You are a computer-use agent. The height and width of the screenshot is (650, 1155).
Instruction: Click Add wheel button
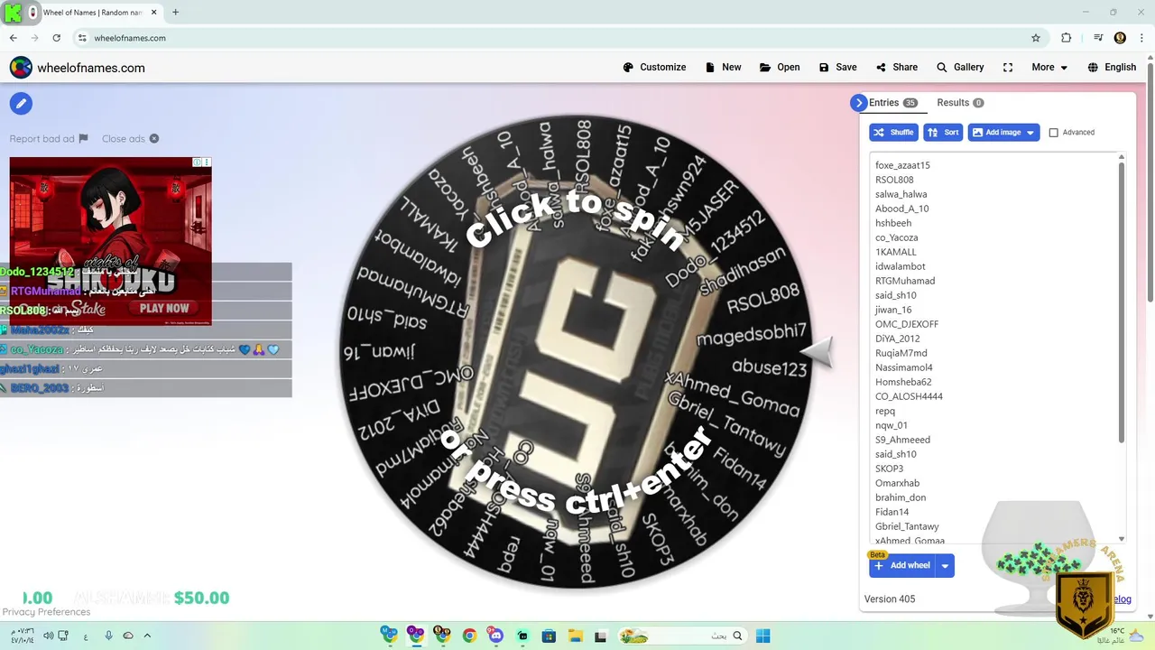(901, 565)
